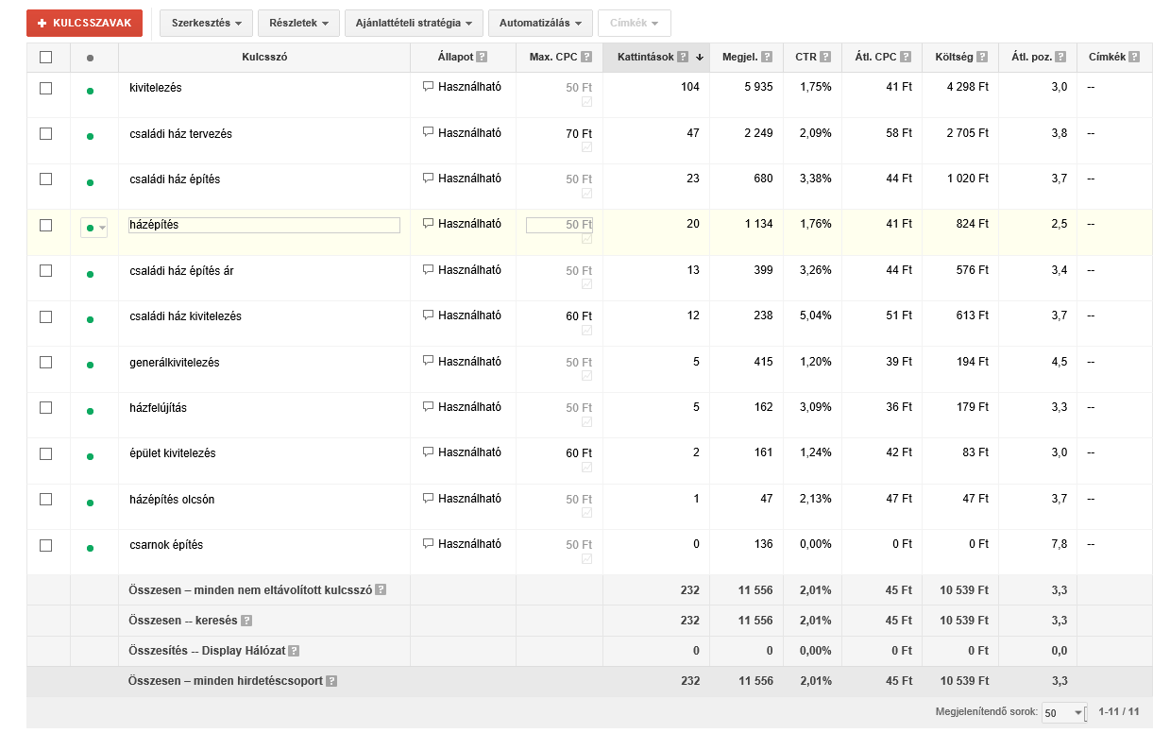Click the házépítés keyword text field
The width and height of the screenshot is (1170, 733).
264,226
